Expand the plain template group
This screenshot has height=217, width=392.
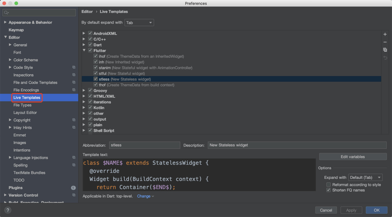pos(84,125)
